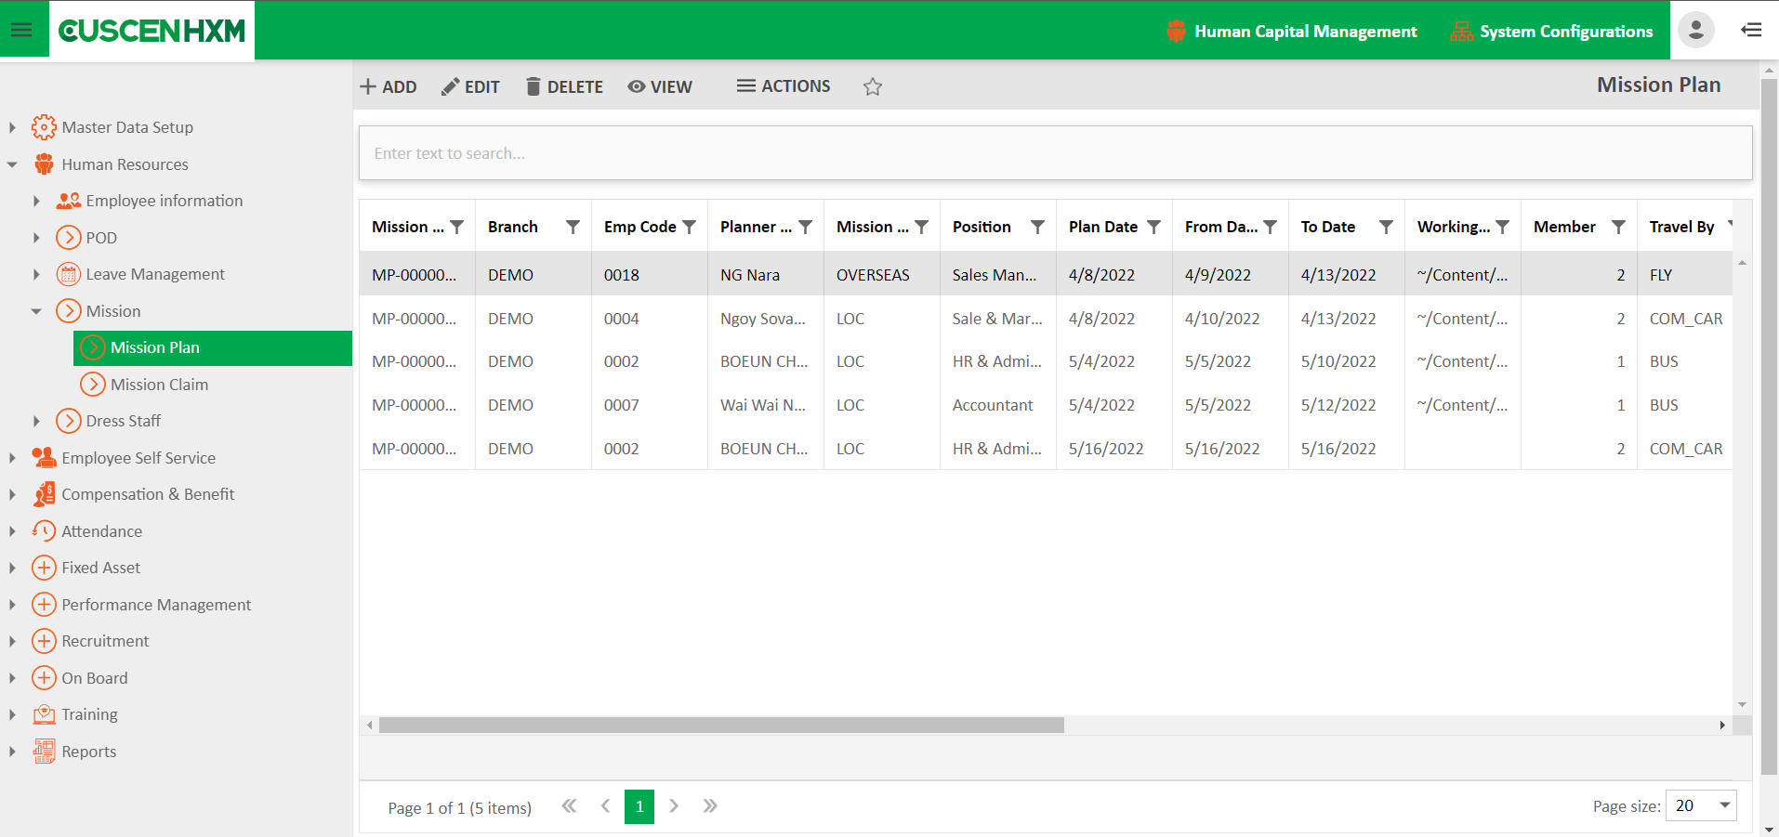The height and width of the screenshot is (837, 1779).
Task: Select Mission Claim in the sidebar
Action: (x=159, y=385)
